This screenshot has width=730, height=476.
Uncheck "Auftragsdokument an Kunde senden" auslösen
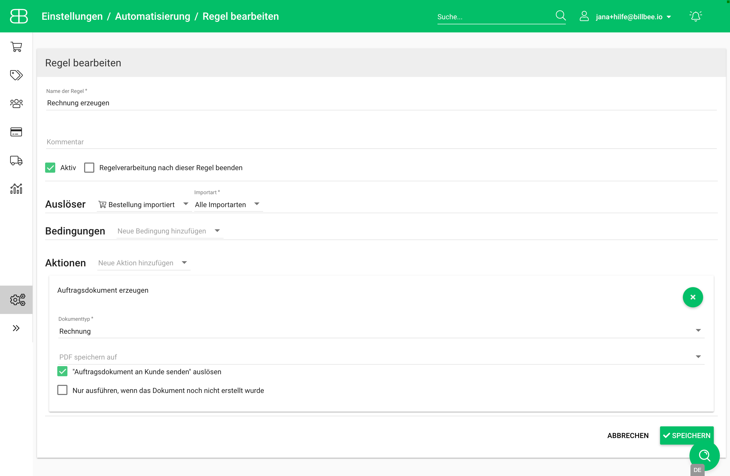click(62, 371)
